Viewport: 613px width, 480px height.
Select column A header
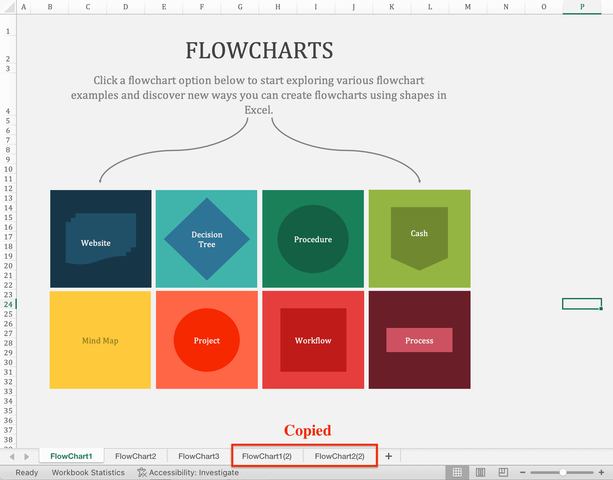pos(24,7)
